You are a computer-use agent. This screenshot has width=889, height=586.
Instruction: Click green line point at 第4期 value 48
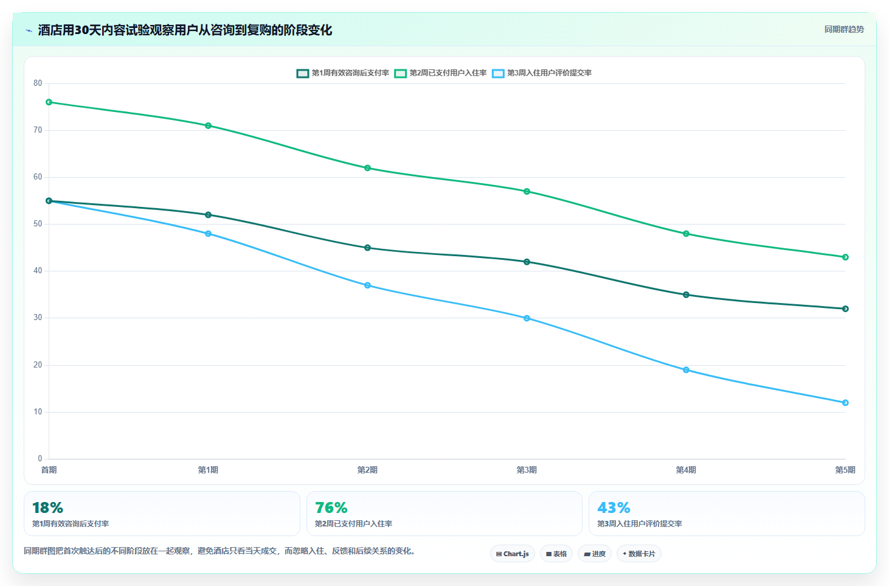[x=686, y=234]
